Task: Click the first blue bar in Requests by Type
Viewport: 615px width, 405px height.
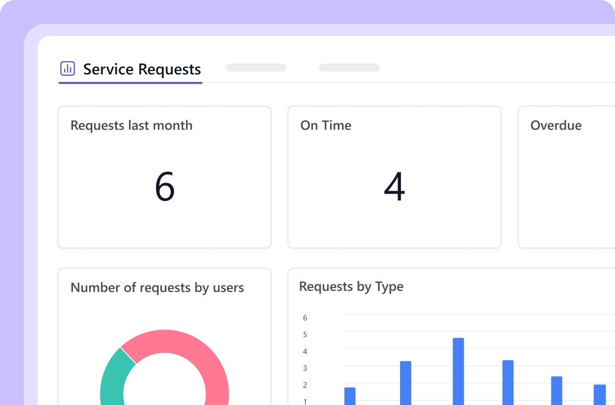Action: point(350,395)
